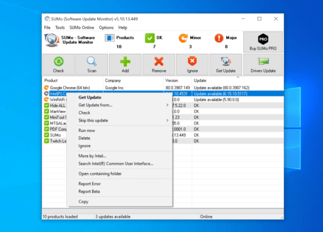The width and height of the screenshot is (323, 232).
Task: Click the Check toolbar button
Action: click(x=59, y=64)
